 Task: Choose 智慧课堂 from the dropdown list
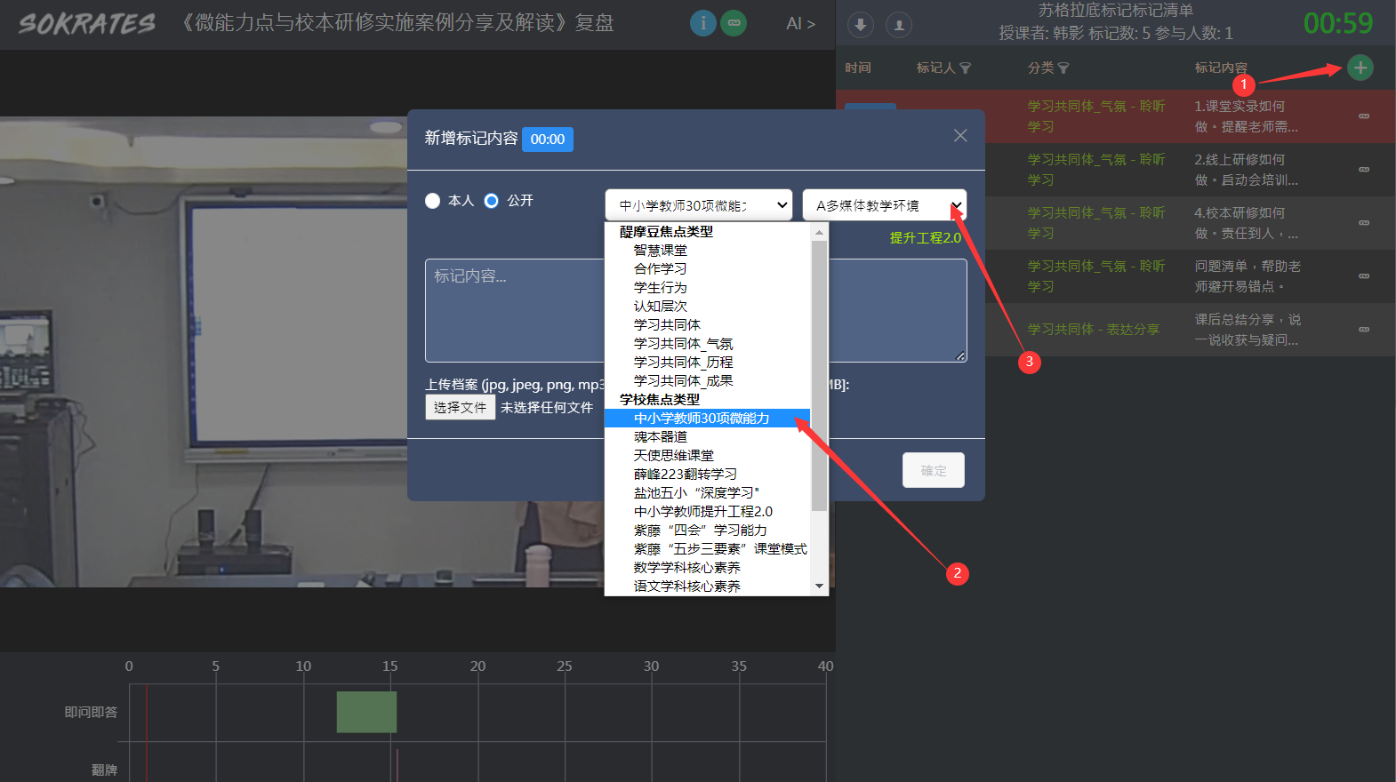(660, 251)
